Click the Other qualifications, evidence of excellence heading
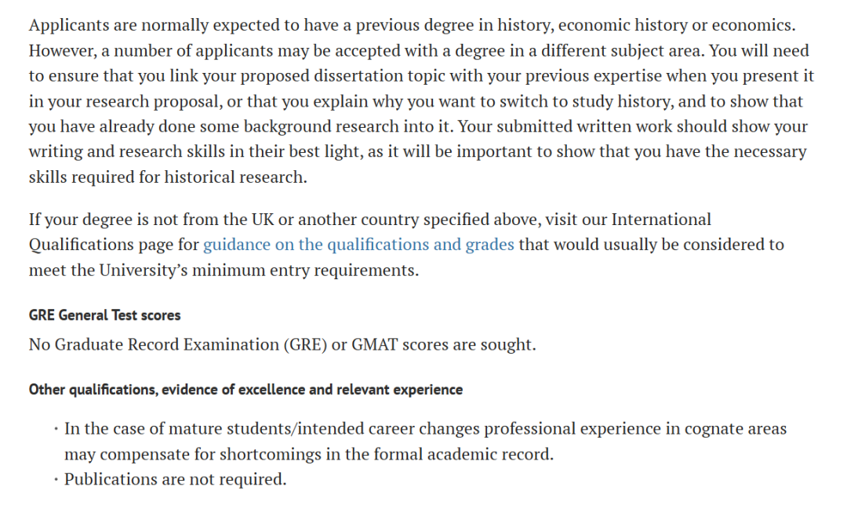This screenshot has height=505, width=847. (245, 390)
